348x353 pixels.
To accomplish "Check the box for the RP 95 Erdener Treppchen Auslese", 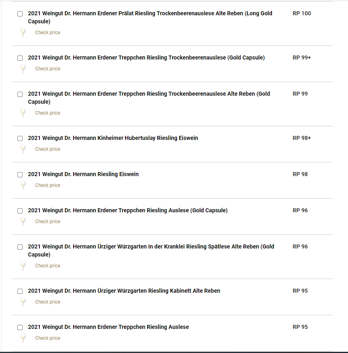I will (x=20, y=327).
